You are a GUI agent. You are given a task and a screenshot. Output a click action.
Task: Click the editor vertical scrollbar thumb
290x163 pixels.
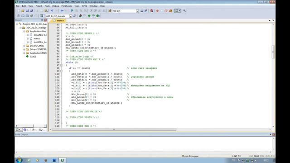coord(273,52)
